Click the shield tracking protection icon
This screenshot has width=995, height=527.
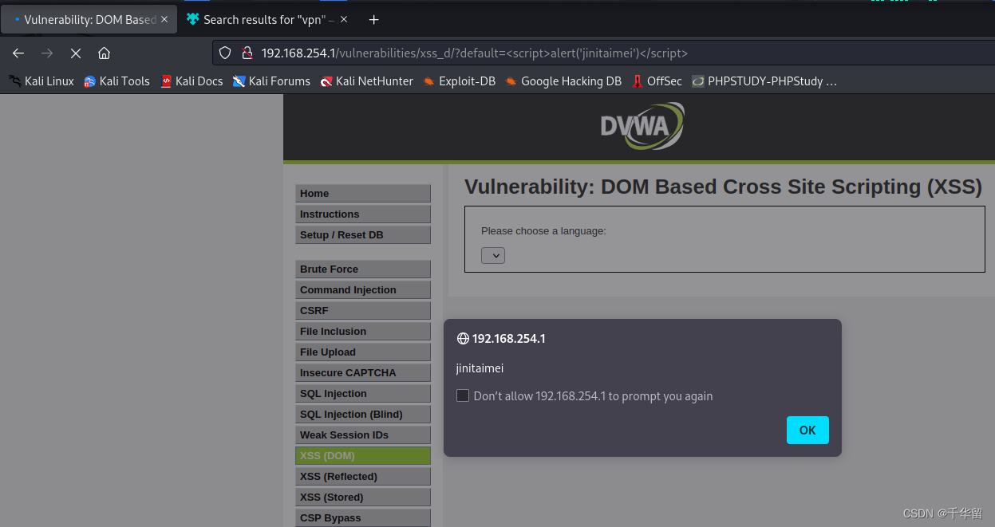pyautogui.click(x=225, y=53)
